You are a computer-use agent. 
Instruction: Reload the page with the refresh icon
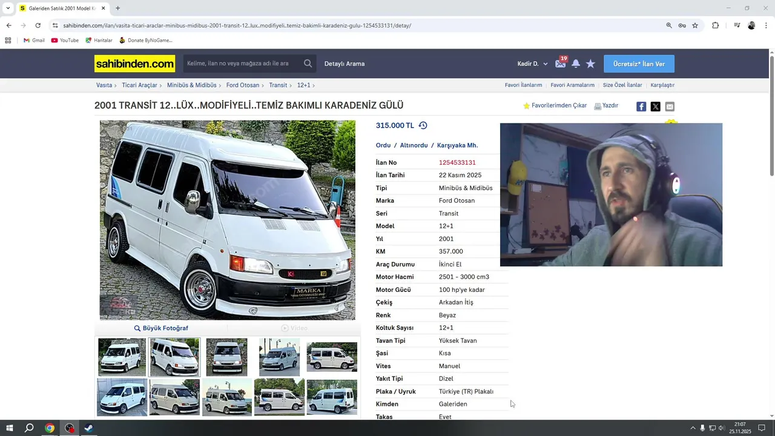(x=38, y=25)
